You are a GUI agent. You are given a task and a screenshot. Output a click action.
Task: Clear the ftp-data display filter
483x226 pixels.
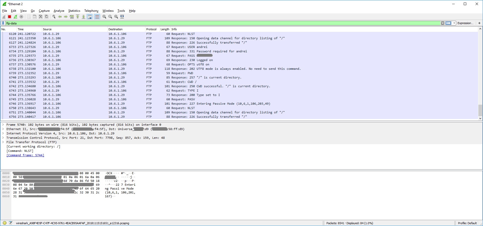coord(442,23)
